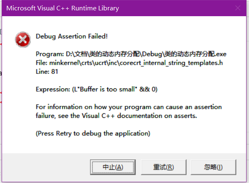Click the 'File:' label text

tap(41, 63)
